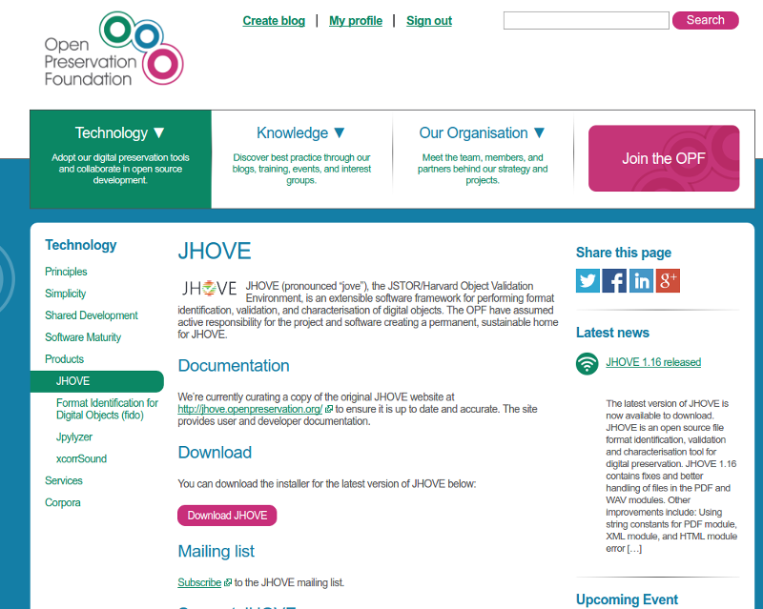Click the Documentation section heading
This screenshot has height=609, width=763.
coord(234,366)
